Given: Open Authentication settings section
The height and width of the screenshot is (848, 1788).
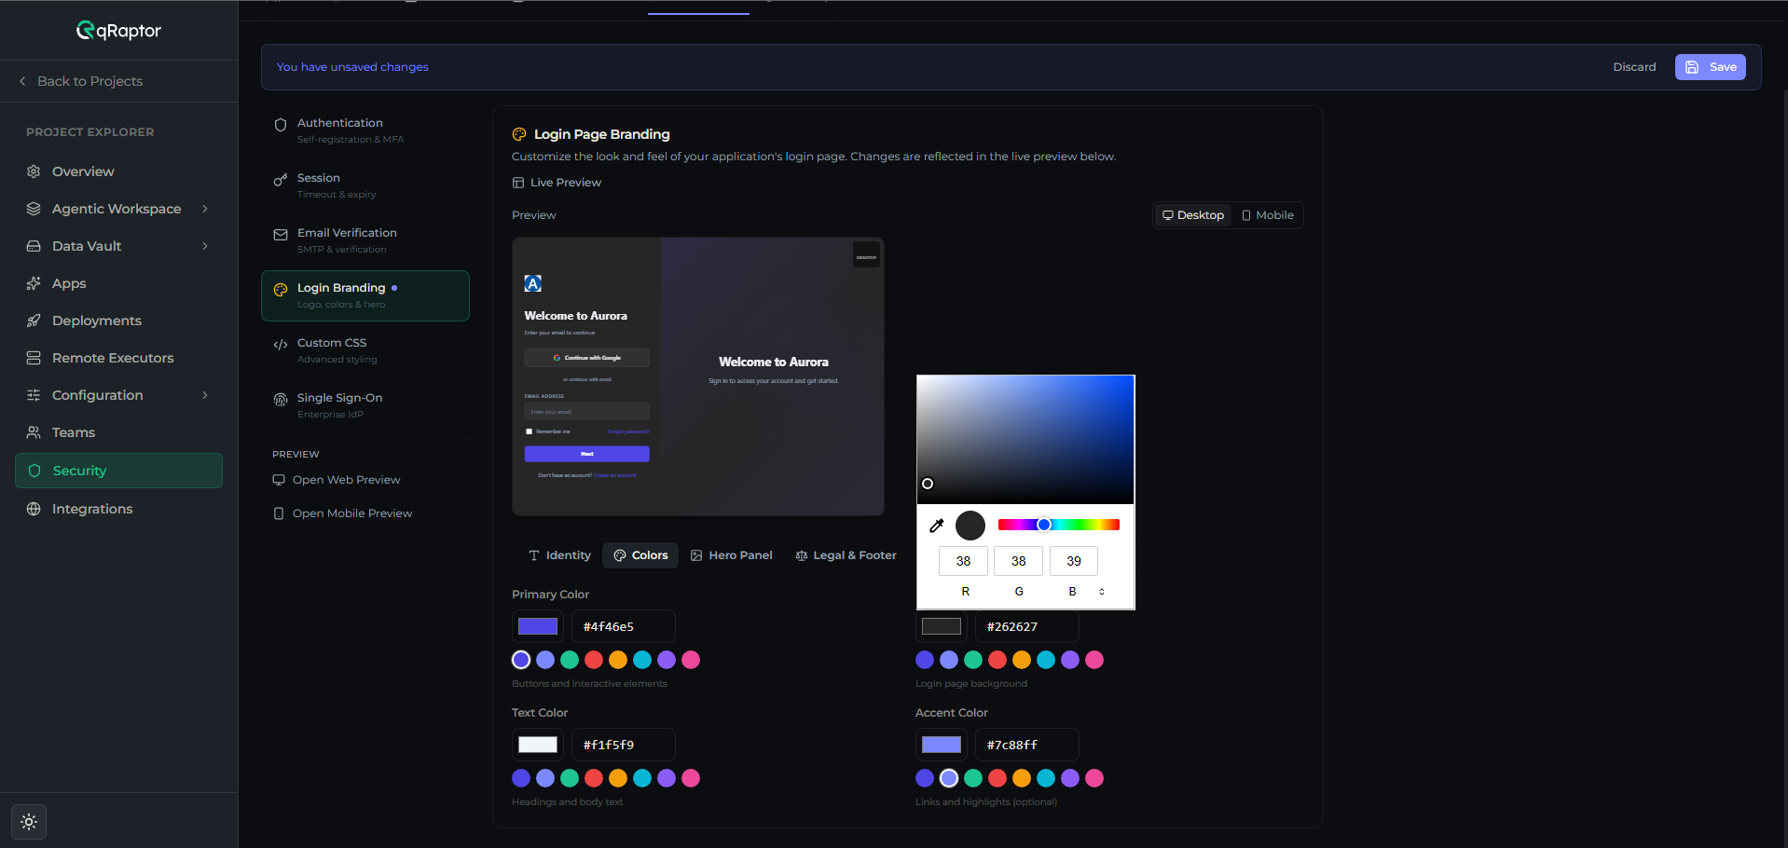Looking at the screenshot, I should (365, 130).
